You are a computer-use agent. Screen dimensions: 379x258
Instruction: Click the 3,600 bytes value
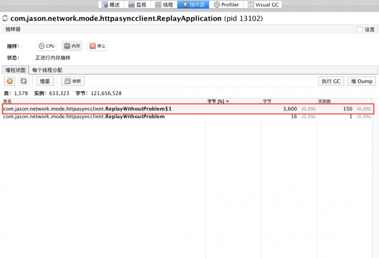[x=290, y=109]
